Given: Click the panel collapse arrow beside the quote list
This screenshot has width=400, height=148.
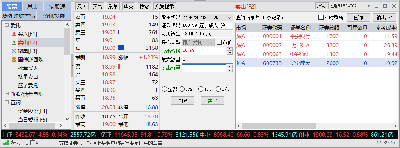Looking at the screenshot, I should (72, 66).
